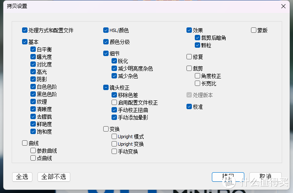
Task: Toggle the 效果 group checkbox
Action: [189, 30]
